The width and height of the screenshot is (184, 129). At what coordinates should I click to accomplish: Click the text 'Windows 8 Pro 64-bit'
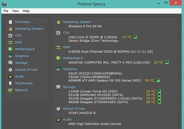pos(85,26)
